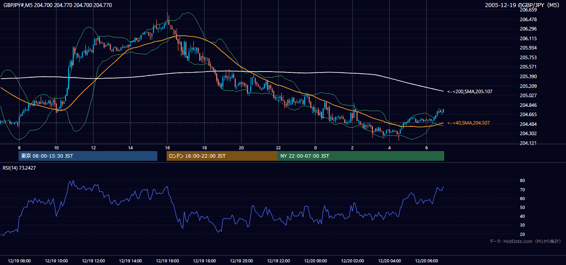This screenshot has height=265, width=566.
Task: Click the 206.115 price axis label
Action: pos(528,38)
